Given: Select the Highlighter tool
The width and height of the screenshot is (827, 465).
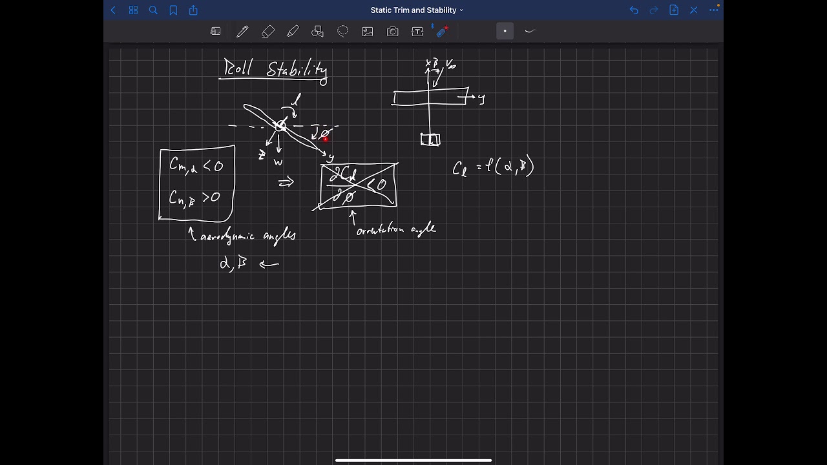Looking at the screenshot, I should (293, 31).
